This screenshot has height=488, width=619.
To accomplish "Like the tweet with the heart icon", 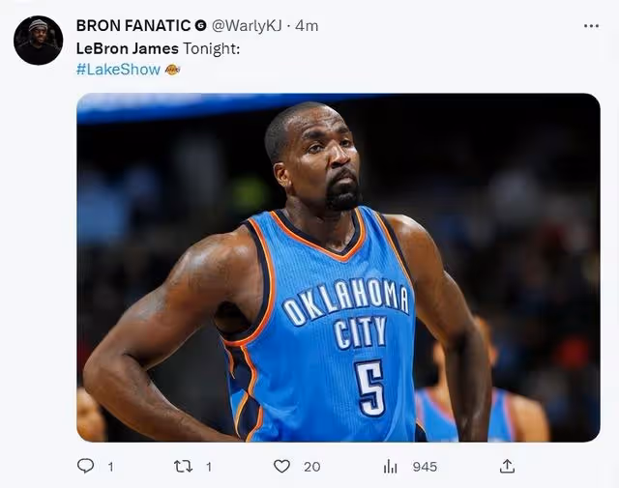I will [x=281, y=467].
